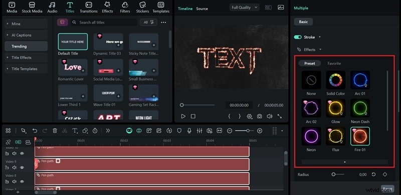Apply the Neon Dash preset
The height and width of the screenshot is (195, 401).
360,108
